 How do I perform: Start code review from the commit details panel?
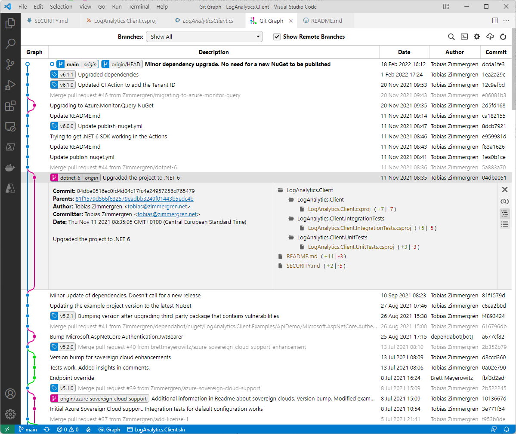point(505,201)
